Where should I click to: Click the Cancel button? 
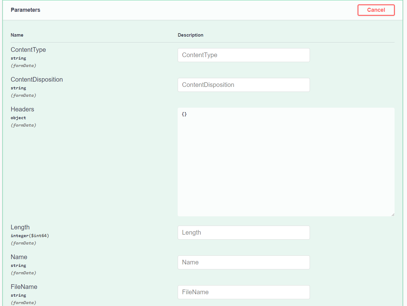376,10
